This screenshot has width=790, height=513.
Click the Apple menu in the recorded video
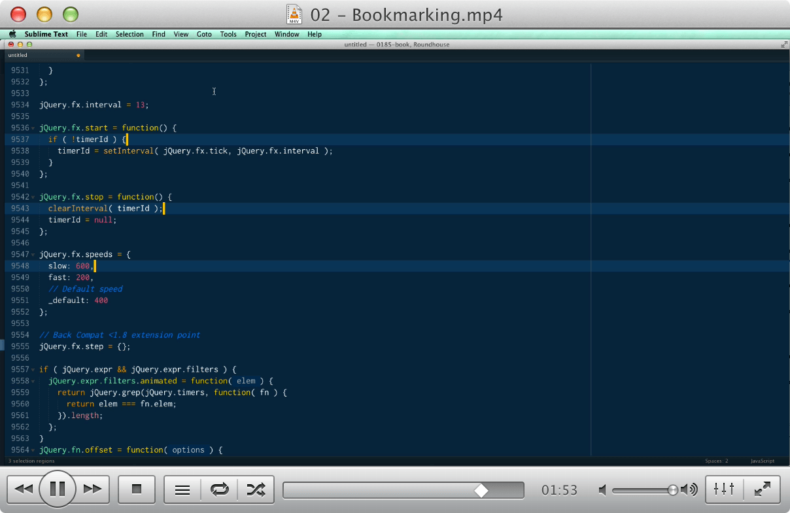click(13, 34)
